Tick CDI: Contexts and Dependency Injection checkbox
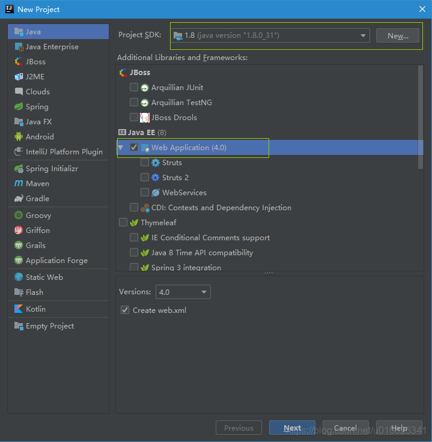 133,207
